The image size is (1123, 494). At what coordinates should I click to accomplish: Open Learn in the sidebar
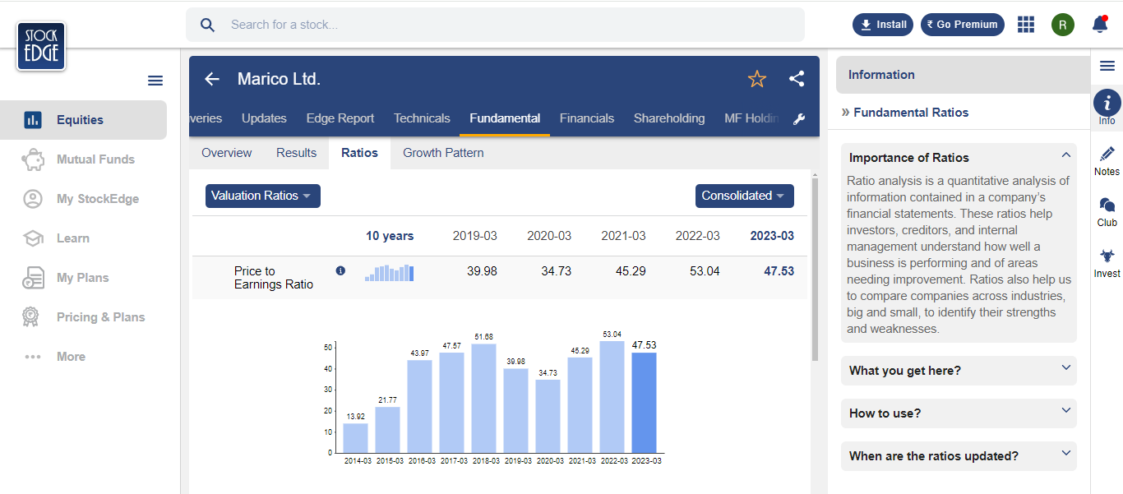83,238
